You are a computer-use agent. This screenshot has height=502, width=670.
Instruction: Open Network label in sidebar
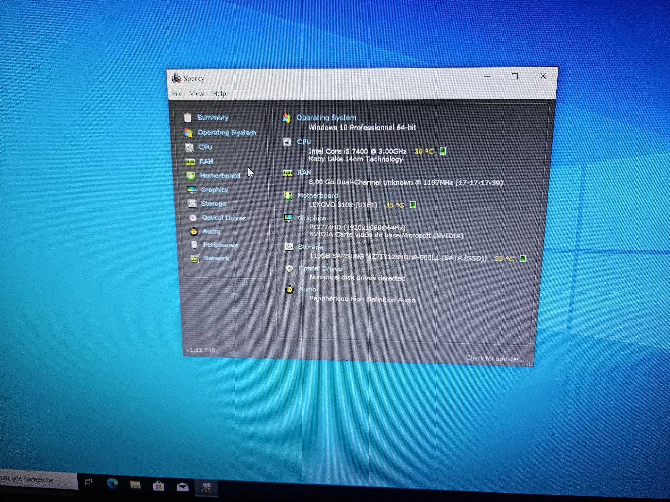coord(217,258)
